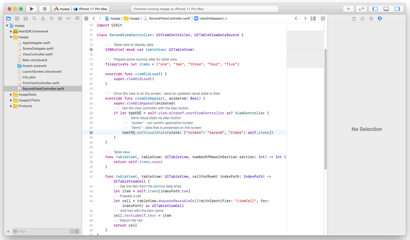Open the Report navigator speech bubble
Viewport: 410px width, 240px height.
click(x=78, y=18)
